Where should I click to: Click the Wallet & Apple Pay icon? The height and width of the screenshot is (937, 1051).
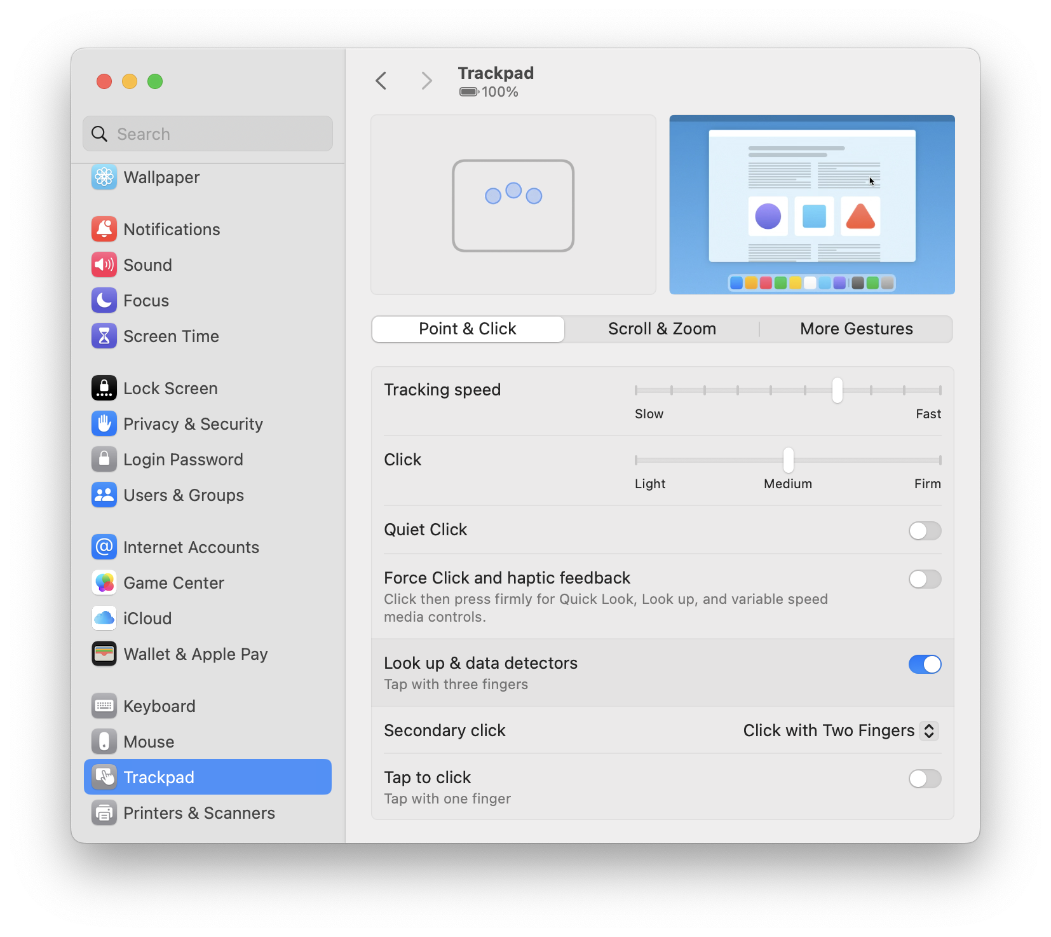tap(104, 654)
